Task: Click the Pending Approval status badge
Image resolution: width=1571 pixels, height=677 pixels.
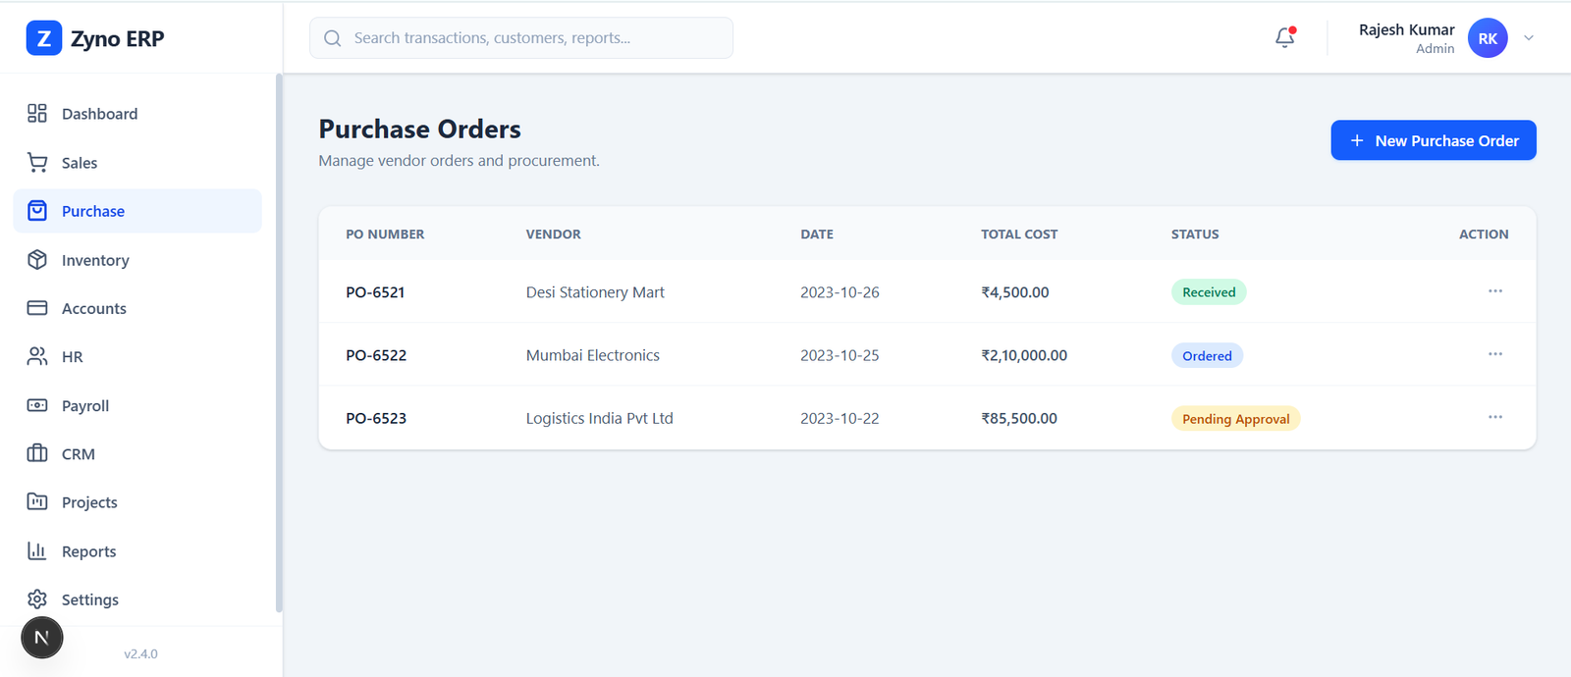Action: tap(1235, 419)
